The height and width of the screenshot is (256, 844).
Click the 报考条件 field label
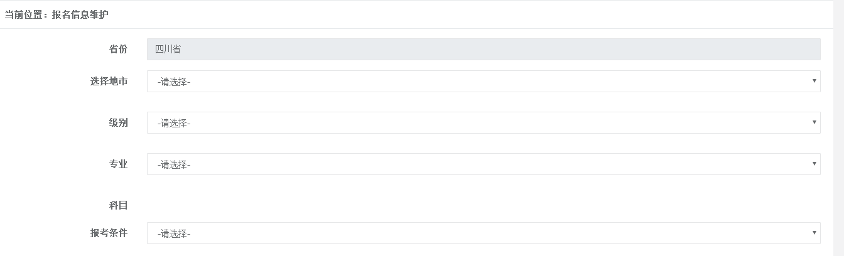109,233
